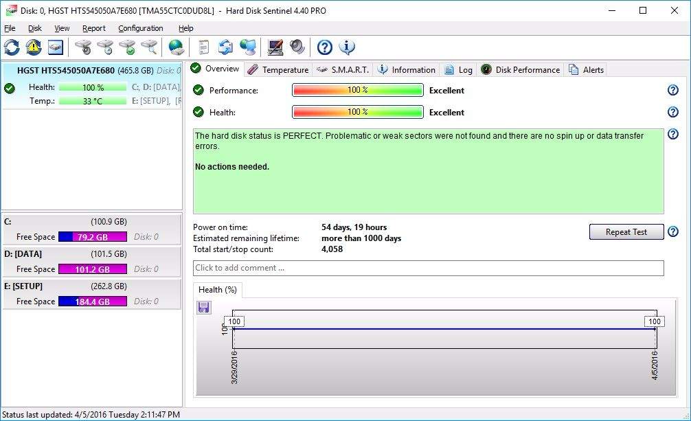
Task: Switch to the Alerts tab
Action: pyautogui.click(x=586, y=69)
